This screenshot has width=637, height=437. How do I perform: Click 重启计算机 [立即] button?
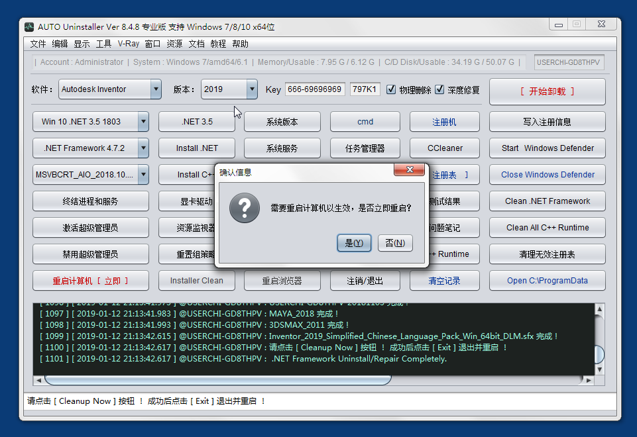point(91,281)
